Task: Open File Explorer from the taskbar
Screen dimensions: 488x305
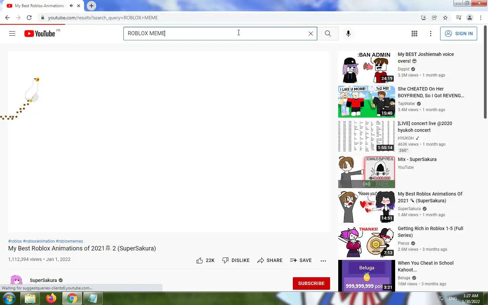Action: (30, 299)
